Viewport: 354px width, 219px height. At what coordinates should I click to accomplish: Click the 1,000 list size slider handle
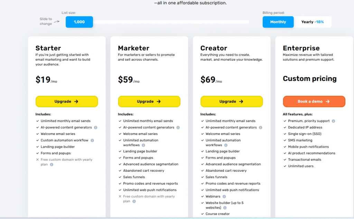pyautogui.click(x=79, y=22)
